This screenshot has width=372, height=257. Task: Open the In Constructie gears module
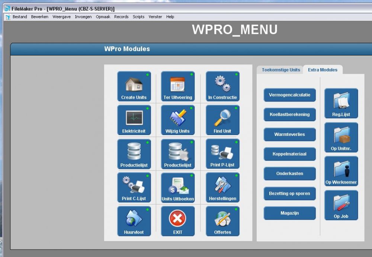click(x=222, y=86)
